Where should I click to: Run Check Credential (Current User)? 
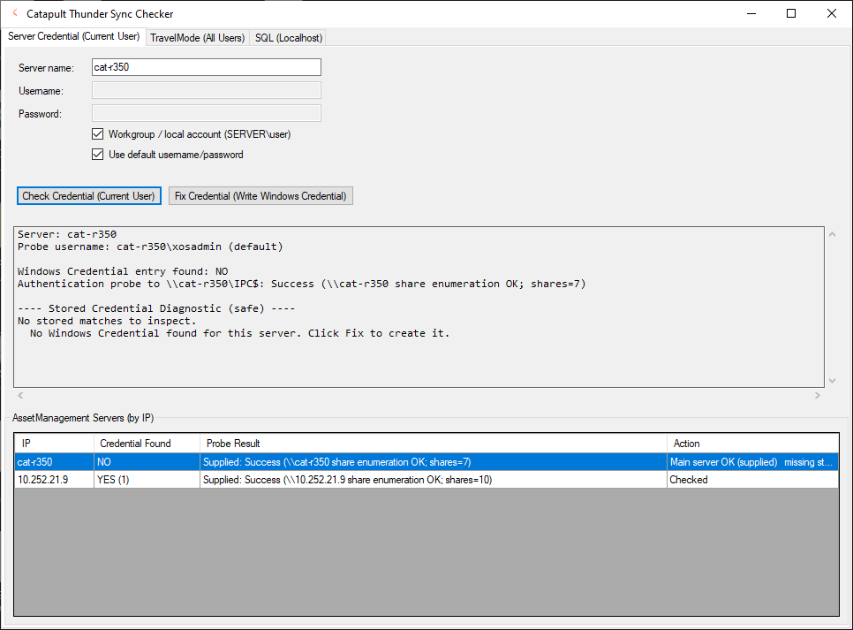click(x=88, y=196)
